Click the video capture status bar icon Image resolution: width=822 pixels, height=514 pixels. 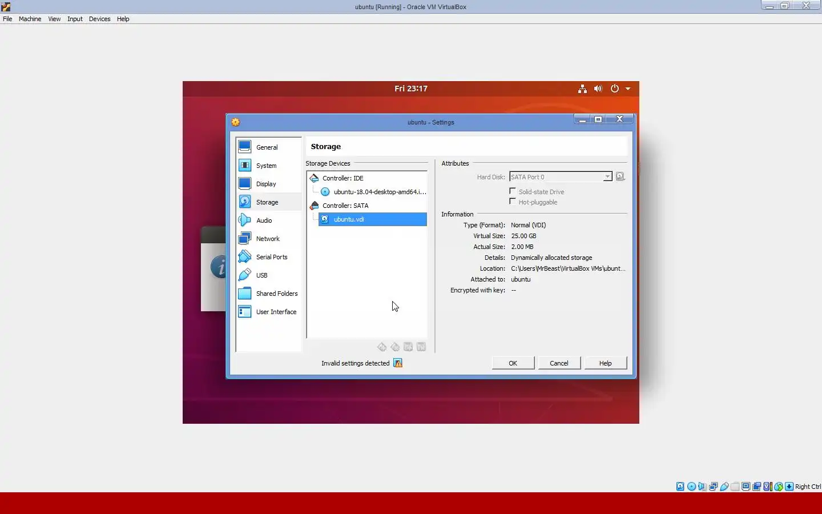757,487
